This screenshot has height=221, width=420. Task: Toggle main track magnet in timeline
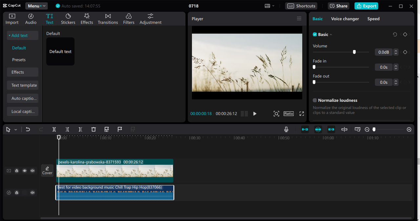point(305,130)
